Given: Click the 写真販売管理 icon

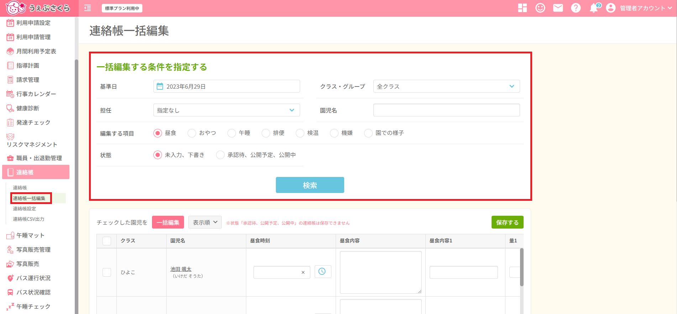Looking at the screenshot, I should 10,250.
